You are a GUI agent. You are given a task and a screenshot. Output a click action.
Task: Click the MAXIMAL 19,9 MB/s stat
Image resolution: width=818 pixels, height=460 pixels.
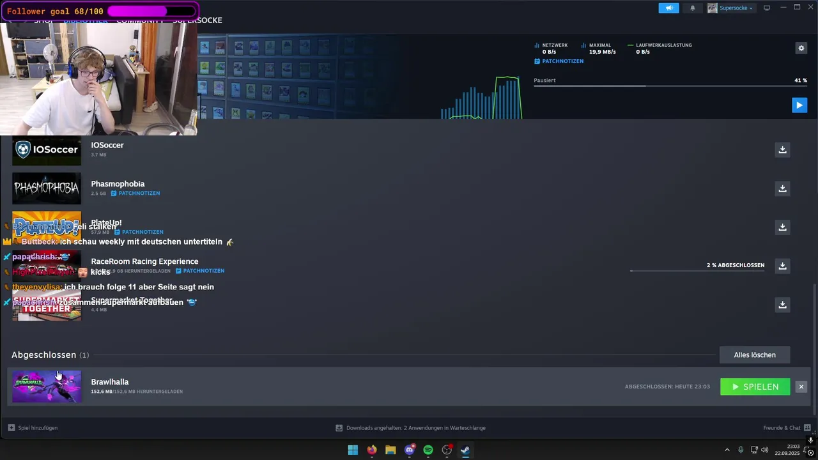[599, 49]
